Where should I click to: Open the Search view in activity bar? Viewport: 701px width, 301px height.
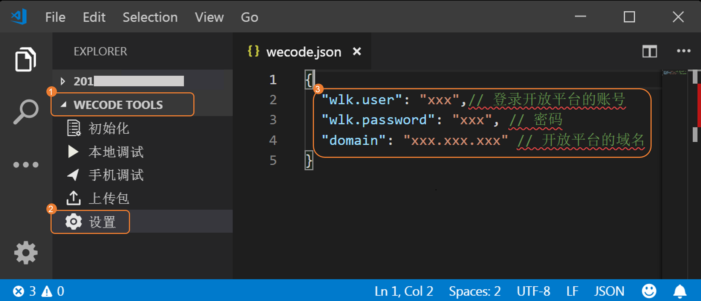[26, 112]
